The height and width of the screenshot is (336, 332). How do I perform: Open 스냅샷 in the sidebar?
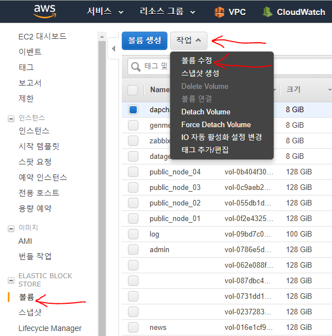click(x=30, y=313)
